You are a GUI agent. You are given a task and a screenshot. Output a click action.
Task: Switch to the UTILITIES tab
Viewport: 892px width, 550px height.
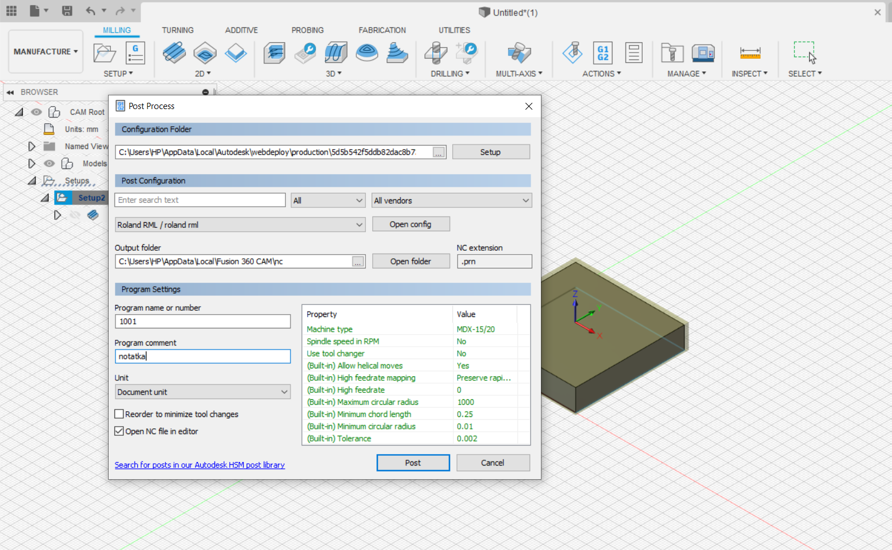coord(455,30)
